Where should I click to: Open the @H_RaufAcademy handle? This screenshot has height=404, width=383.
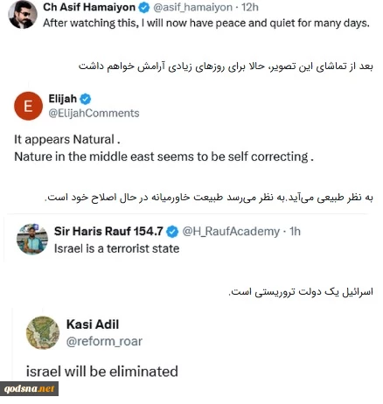231,232
